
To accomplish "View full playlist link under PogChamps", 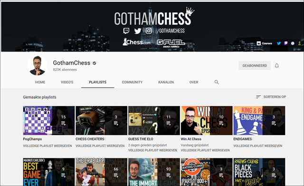I will coord(47,146).
